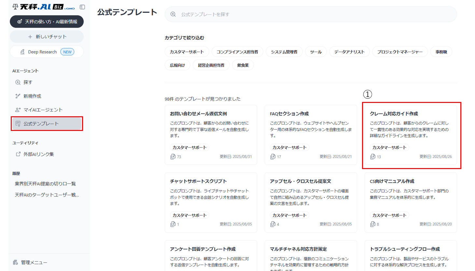
Task: Open マイAIエージェント in the sidebar
Action: point(43,110)
